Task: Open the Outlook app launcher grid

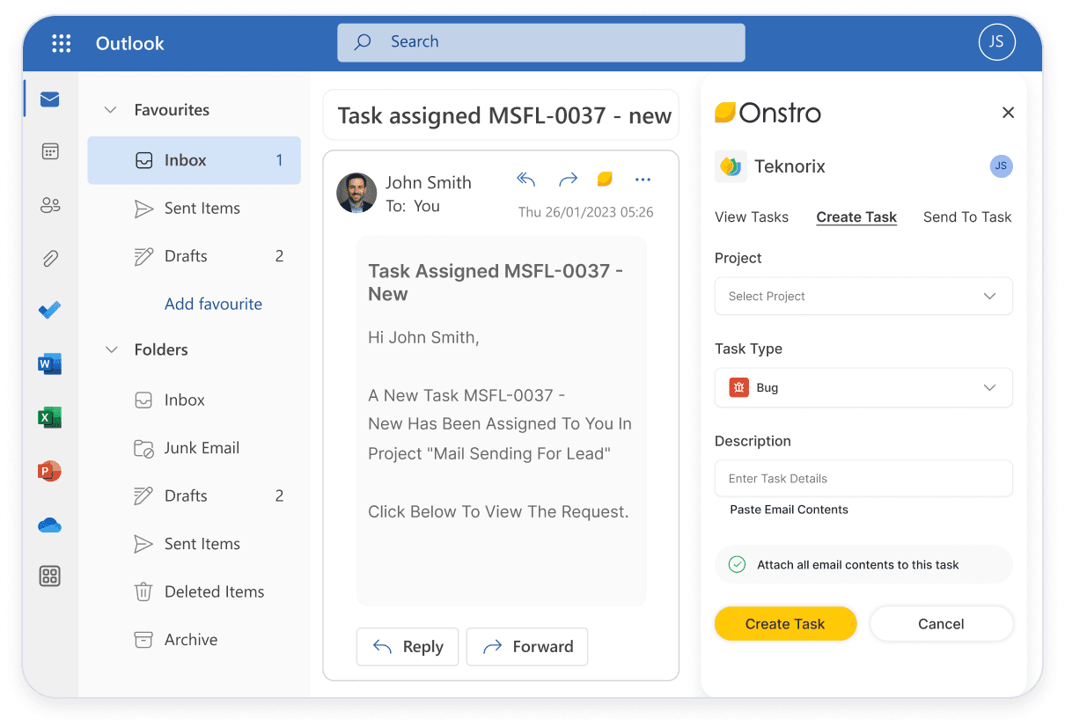Action: (x=61, y=43)
